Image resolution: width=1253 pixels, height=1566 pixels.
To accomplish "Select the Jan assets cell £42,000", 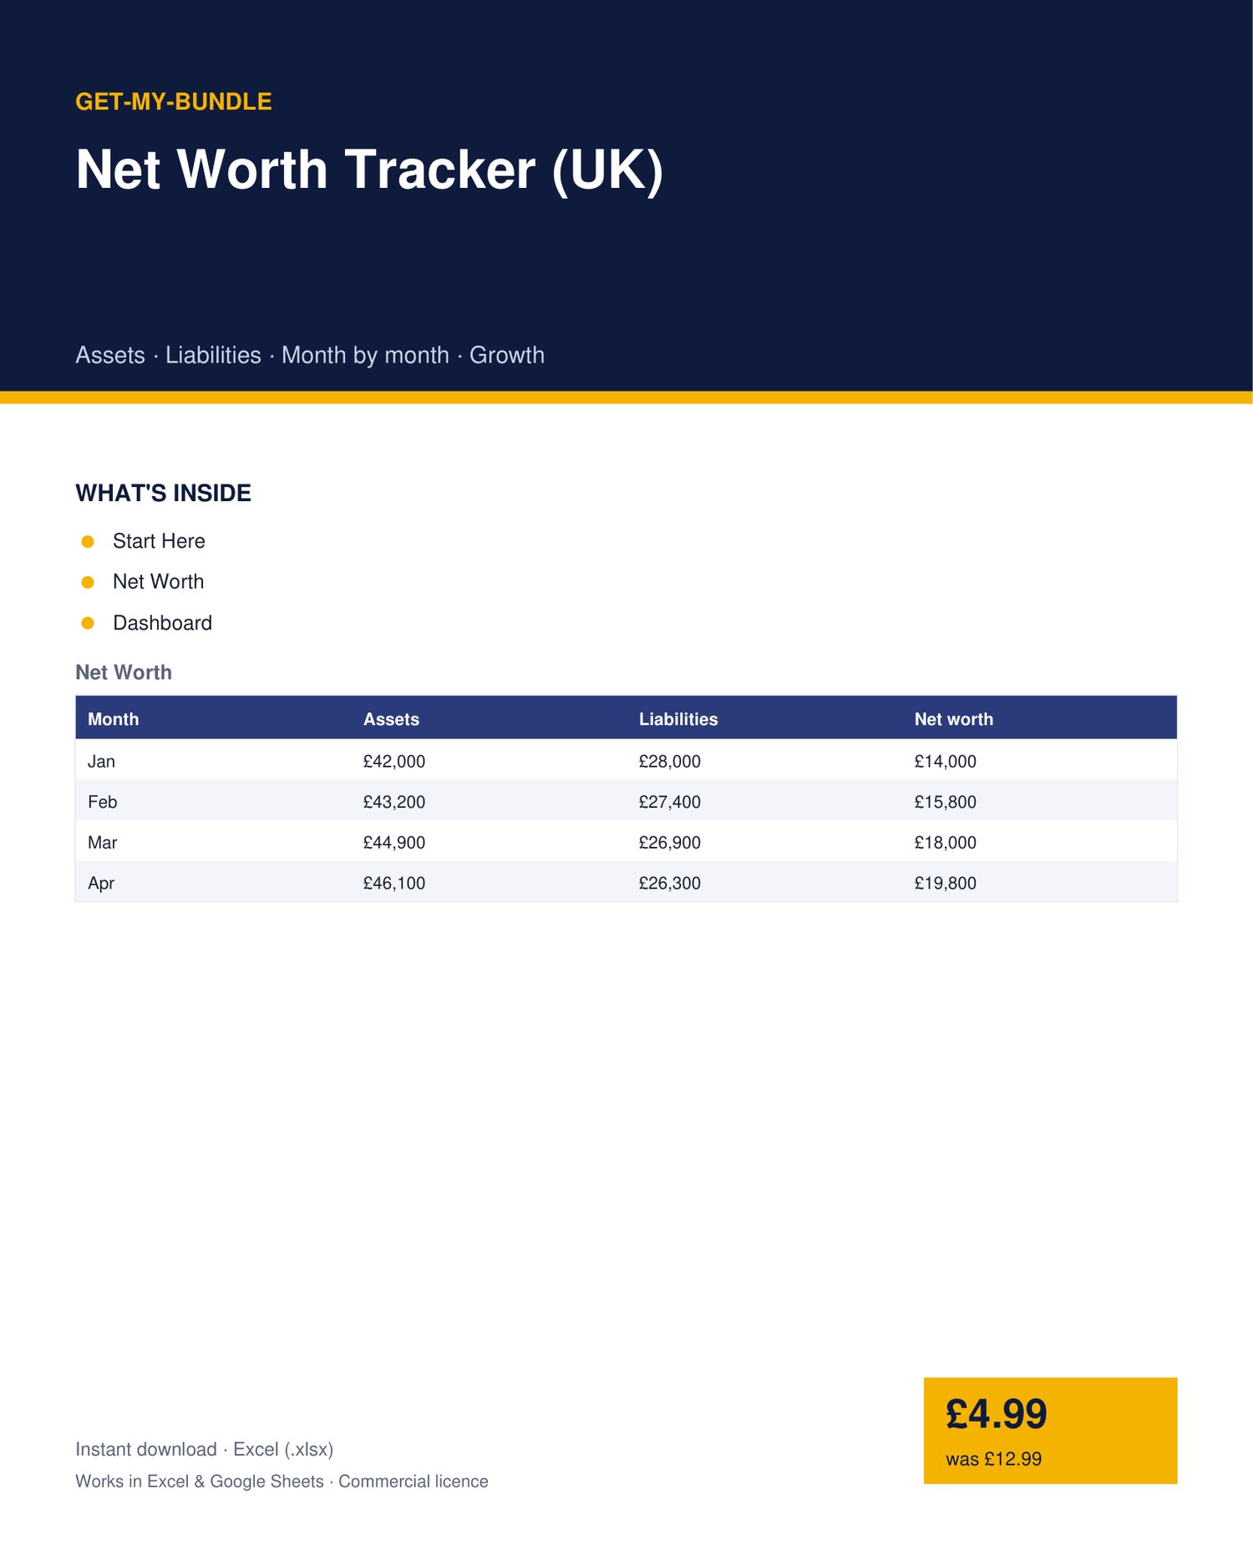I will [394, 762].
